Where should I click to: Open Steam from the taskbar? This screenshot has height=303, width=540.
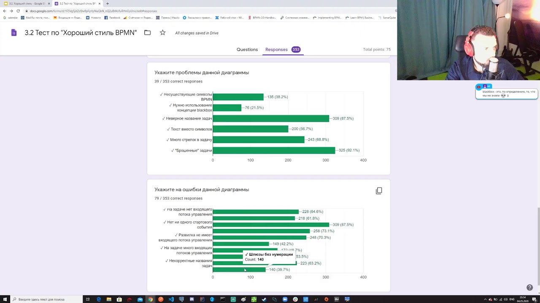click(x=264, y=299)
